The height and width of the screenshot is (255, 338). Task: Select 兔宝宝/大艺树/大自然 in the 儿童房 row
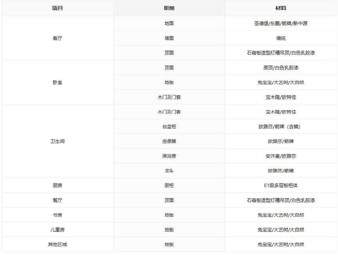coord(281,230)
